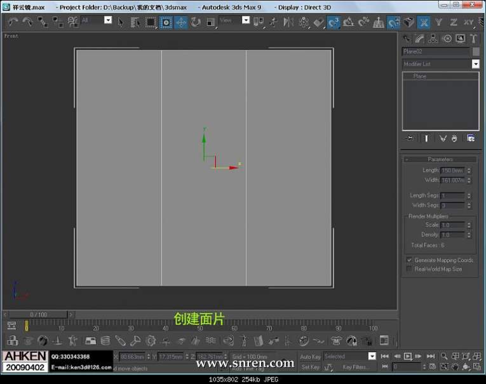The image size is (486, 384).
Task: Switch to the Motion command panel tab
Action: point(447,39)
